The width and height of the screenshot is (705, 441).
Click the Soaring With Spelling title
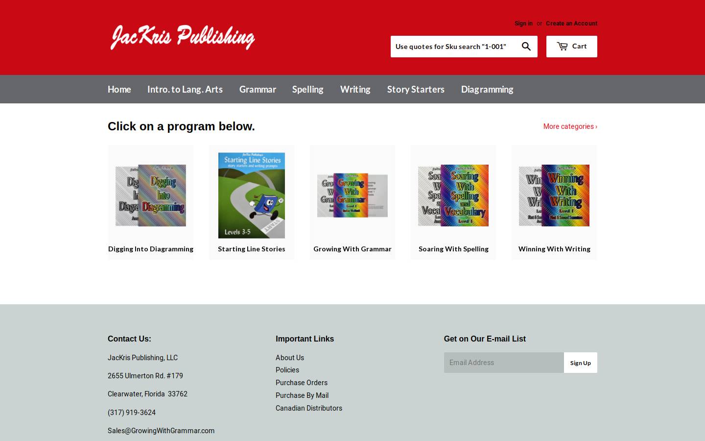click(453, 249)
